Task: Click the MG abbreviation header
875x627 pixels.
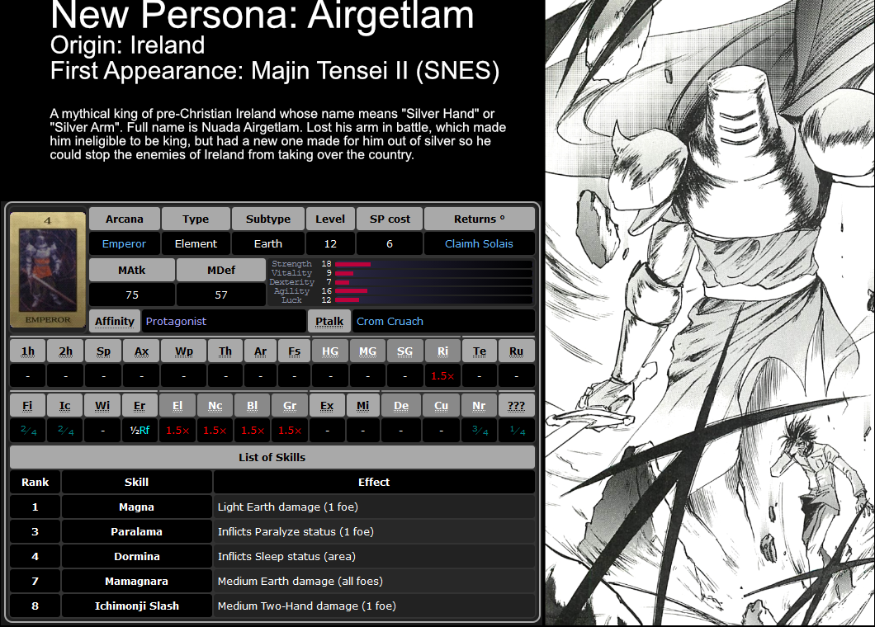Action: 367,351
